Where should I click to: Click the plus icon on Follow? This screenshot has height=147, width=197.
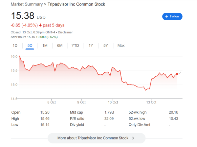click(x=167, y=16)
